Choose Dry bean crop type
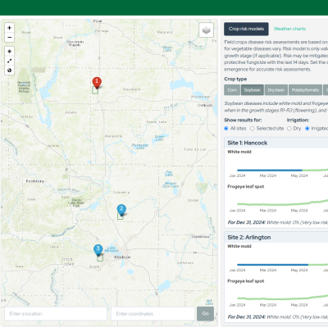Image resolution: width=328 pixels, height=328 pixels. click(276, 90)
